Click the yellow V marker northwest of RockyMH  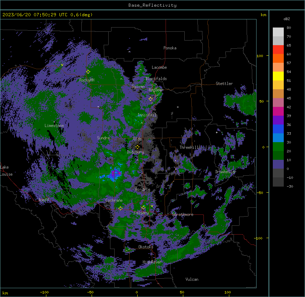pyautogui.click(x=62, y=65)
